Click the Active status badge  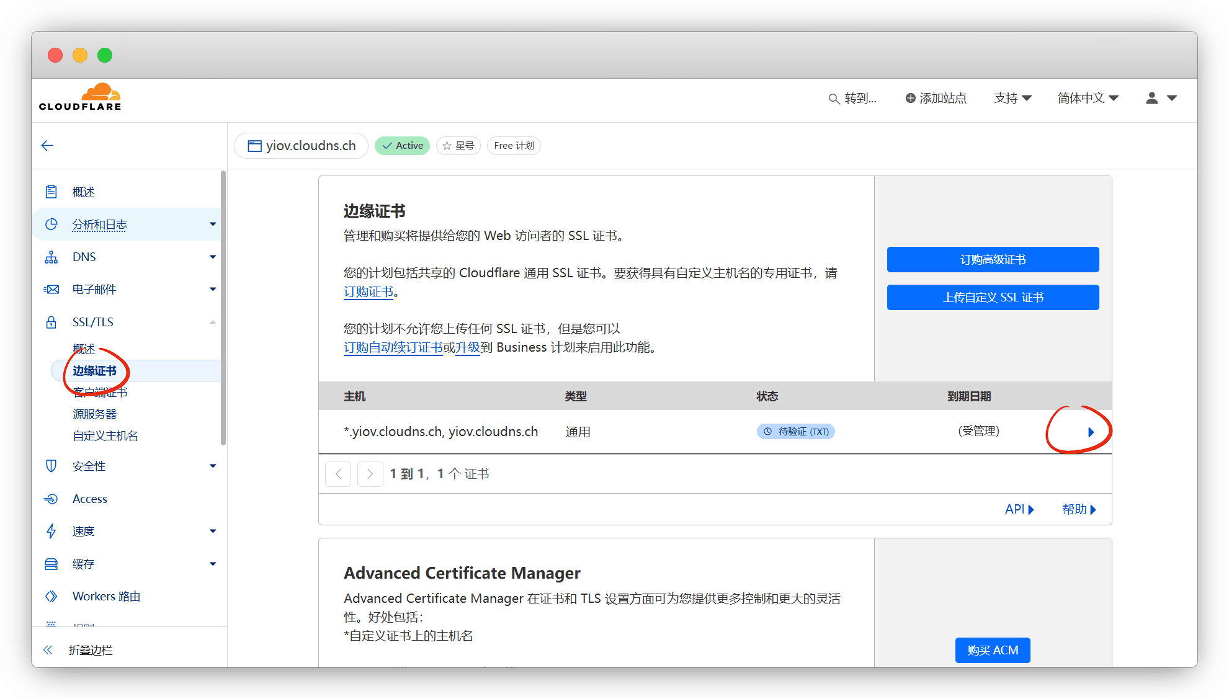(x=402, y=146)
